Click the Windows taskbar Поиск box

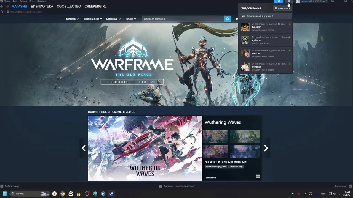click(30, 194)
